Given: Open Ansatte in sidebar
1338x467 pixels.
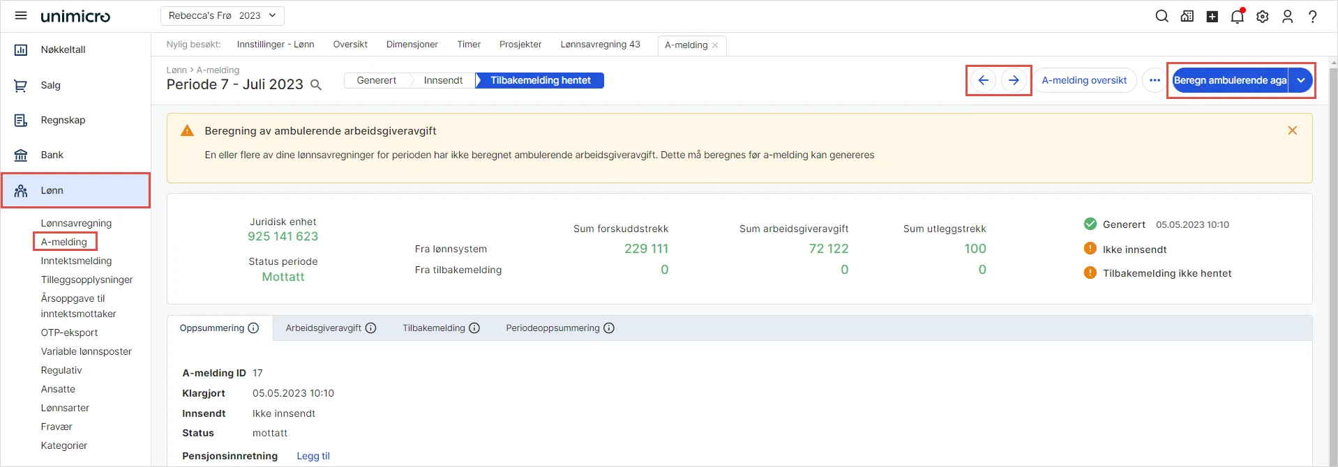Looking at the screenshot, I should point(58,389).
